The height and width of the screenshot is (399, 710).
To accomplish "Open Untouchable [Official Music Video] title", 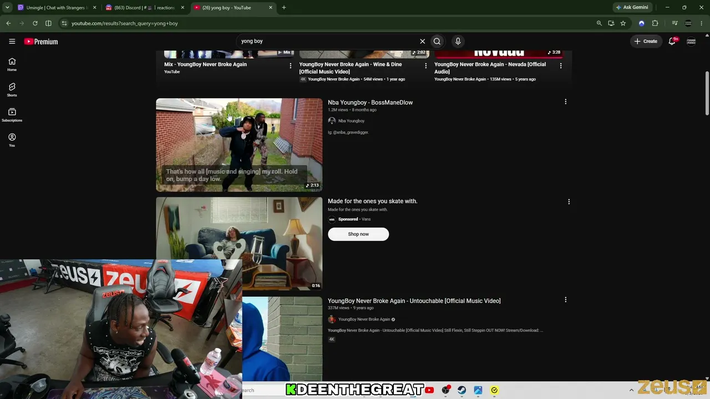I will [414, 301].
